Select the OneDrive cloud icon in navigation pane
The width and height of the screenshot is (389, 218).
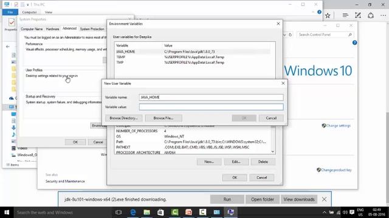12,98
